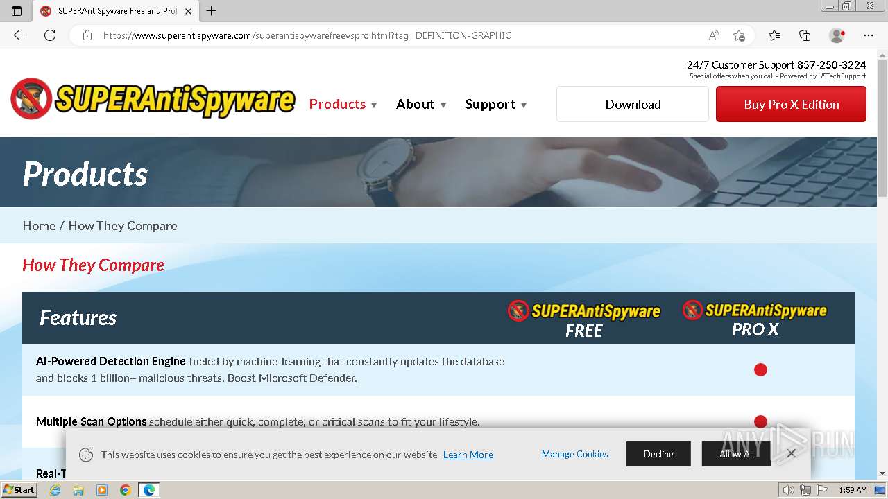Click the How They Compare breadcrumb
The height and width of the screenshot is (499, 888).
coord(123,225)
